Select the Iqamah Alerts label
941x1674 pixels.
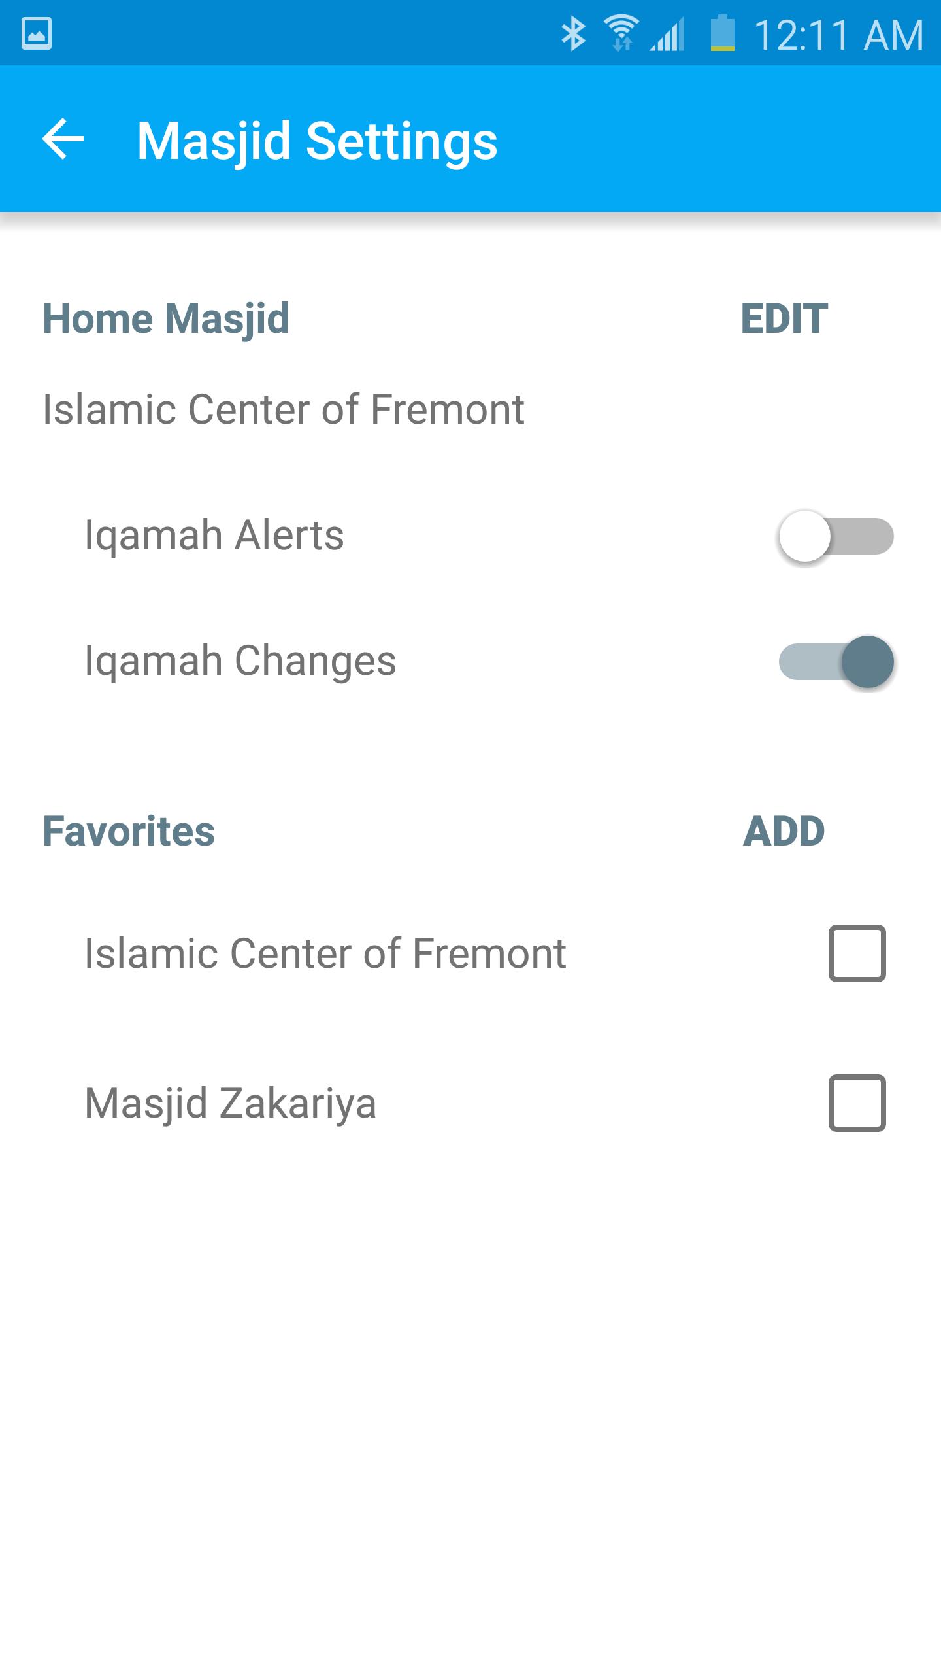[214, 536]
